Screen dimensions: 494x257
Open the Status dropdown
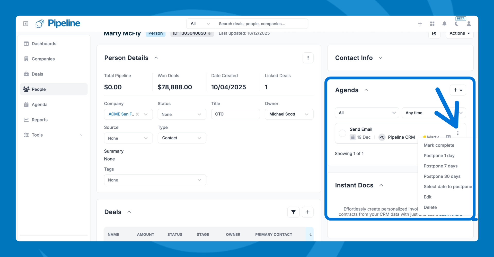(x=182, y=114)
